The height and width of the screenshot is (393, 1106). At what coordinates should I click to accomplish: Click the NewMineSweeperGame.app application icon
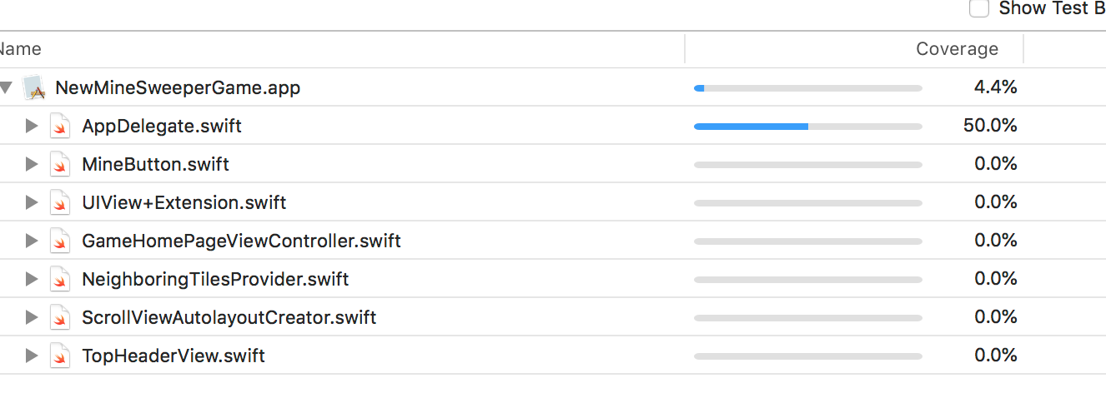point(33,87)
